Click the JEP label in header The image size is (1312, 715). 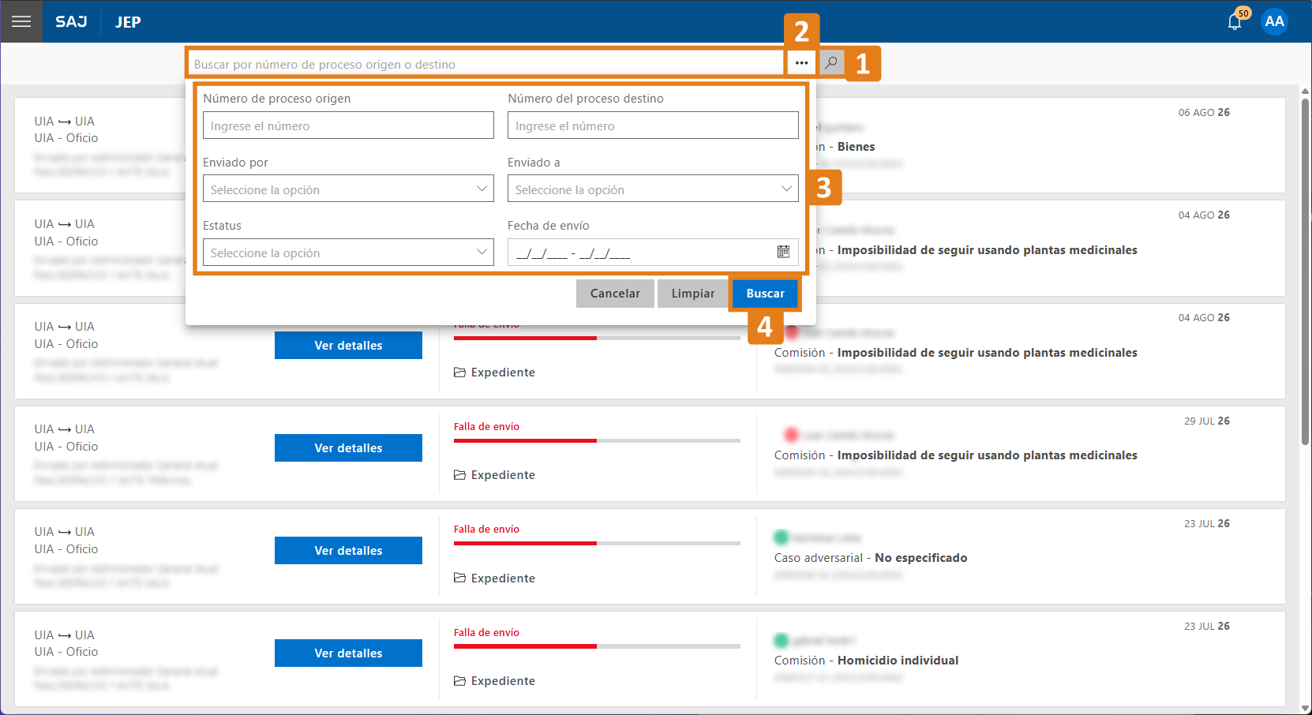pyautogui.click(x=128, y=22)
